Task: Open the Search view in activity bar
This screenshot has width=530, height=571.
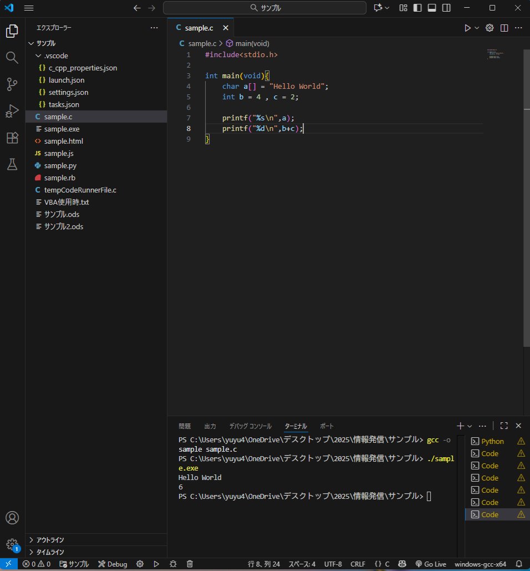Action: point(12,58)
